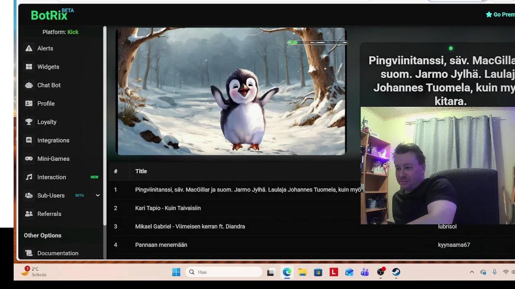Screen dimensions: 515x289
Task: Open Task View on the taskbar
Action: (270, 272)
